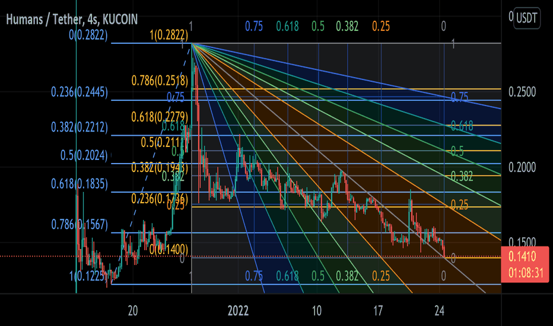Click the blue 0.75 label above the chart

254,26
